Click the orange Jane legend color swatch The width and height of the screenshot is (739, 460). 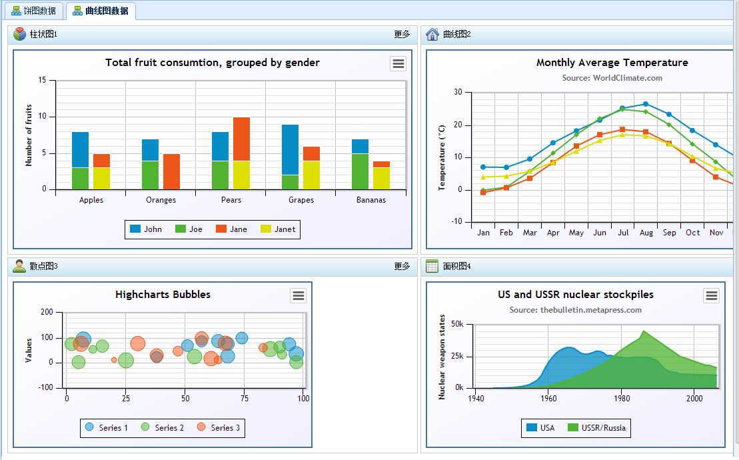click(221, 229)
